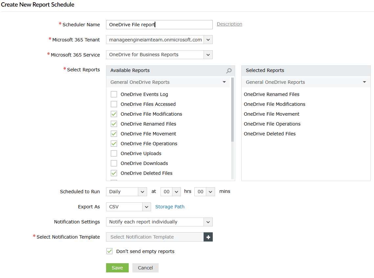Screen dimensions: 374x278
Task: Click the Description link
Action: (x=230, y=24)
